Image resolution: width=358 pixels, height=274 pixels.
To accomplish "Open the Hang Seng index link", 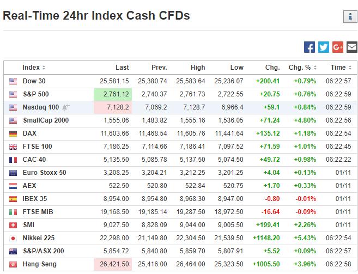I will tap(39, 264).
